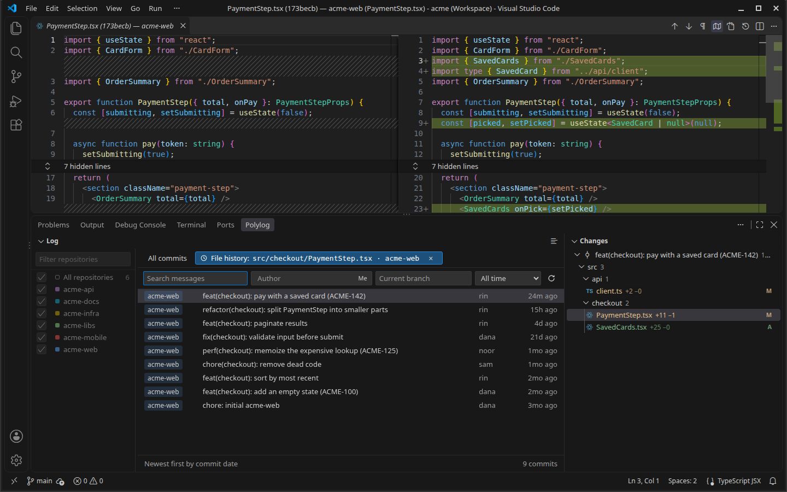Click the Current branch filter field
787x492 pixels.
424,278
